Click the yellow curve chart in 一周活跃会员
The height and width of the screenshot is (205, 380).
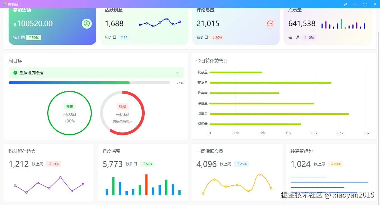(x=237, y=184)
